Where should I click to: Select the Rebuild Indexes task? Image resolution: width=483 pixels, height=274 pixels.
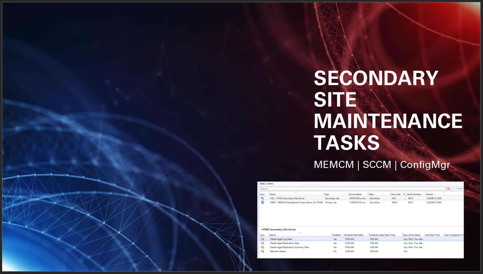pyautogui.click(x=362, y=251)
